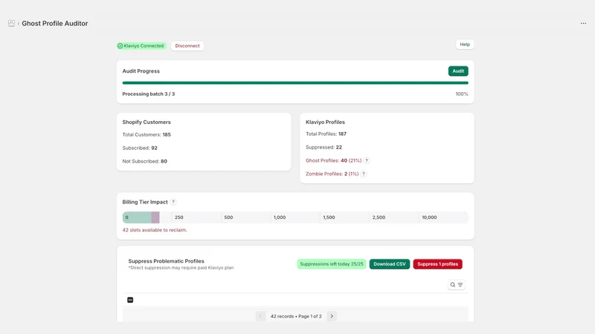Click the Klaviyo Connected status badge

tap(141, 46)
